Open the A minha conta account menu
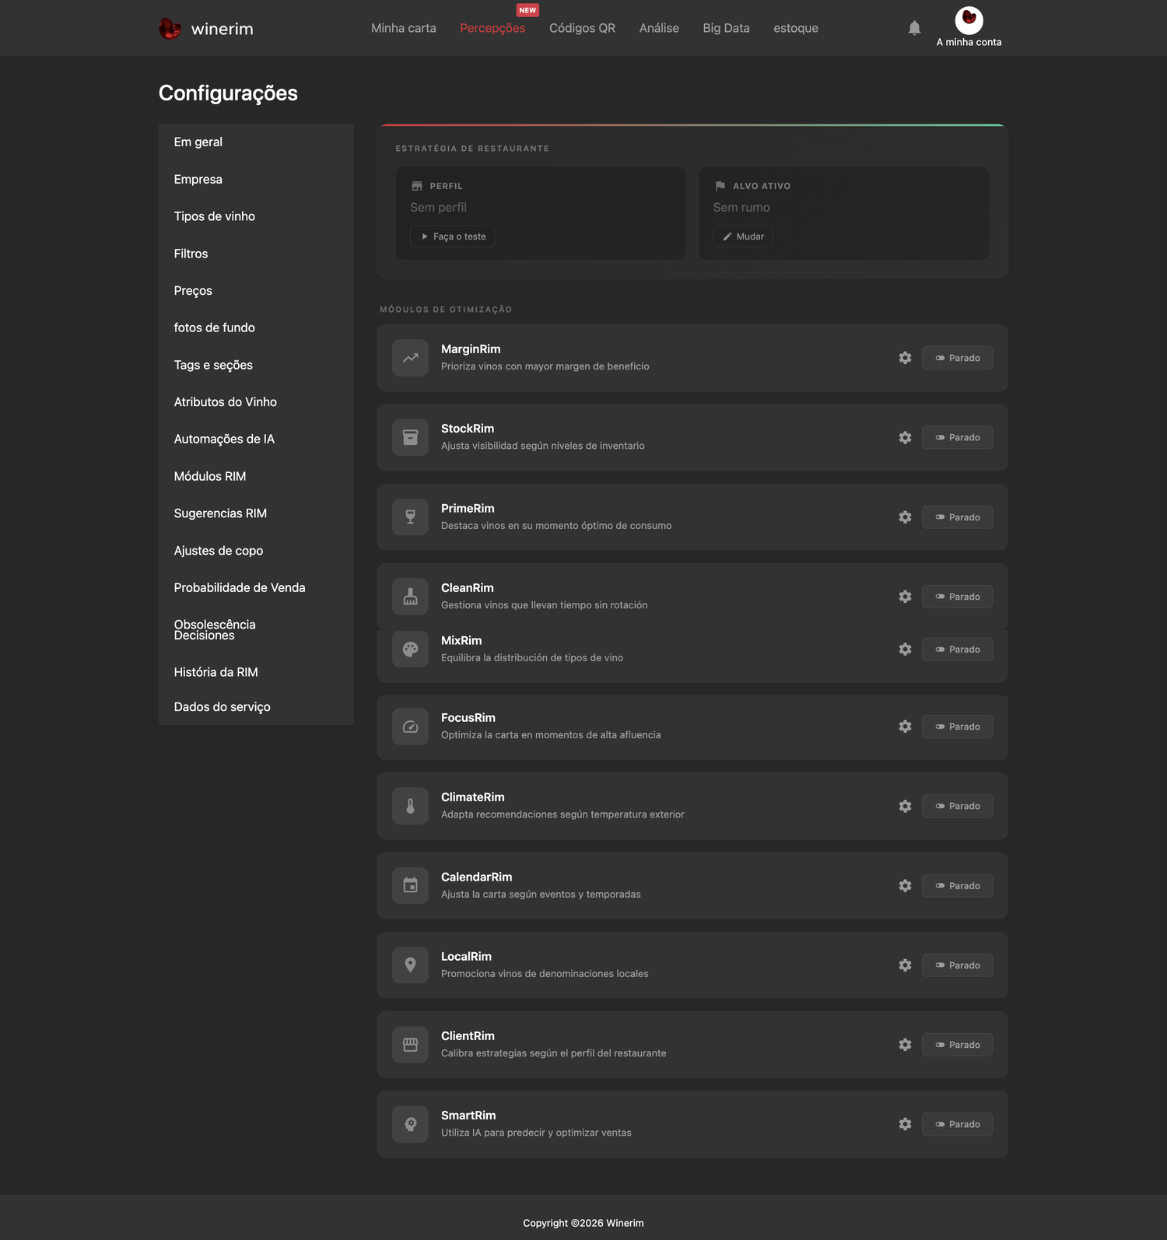Screen dimensions: 1167x1240 pos(969,27)
